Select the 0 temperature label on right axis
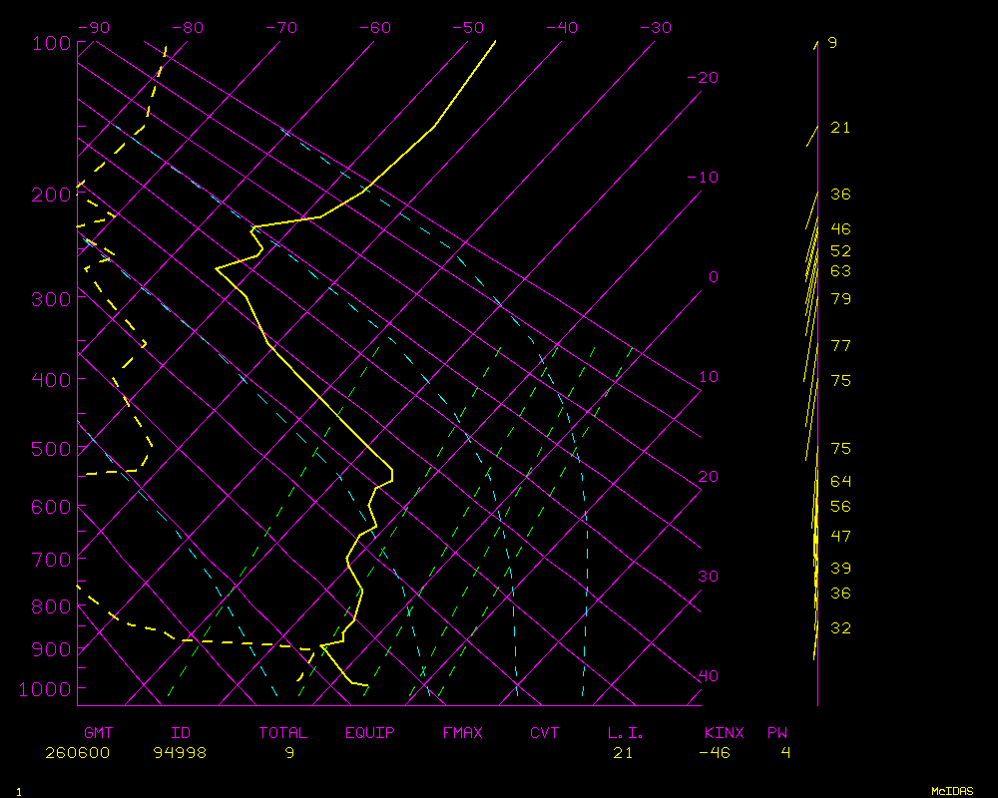This screenshot has width=998, height=798. (x=713, y=277)
